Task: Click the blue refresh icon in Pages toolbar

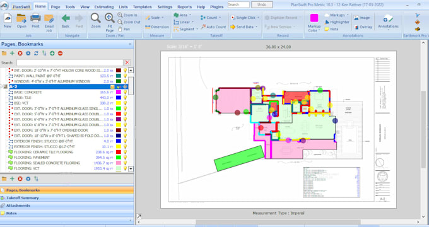Action: [36, 54]
